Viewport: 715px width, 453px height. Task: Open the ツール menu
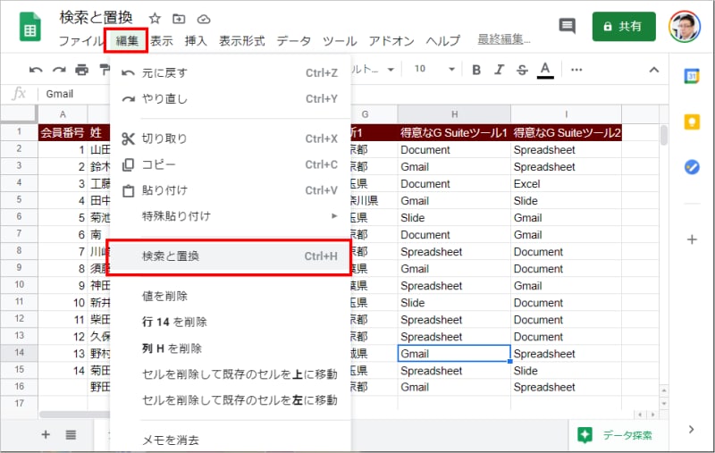coord(340,40)
